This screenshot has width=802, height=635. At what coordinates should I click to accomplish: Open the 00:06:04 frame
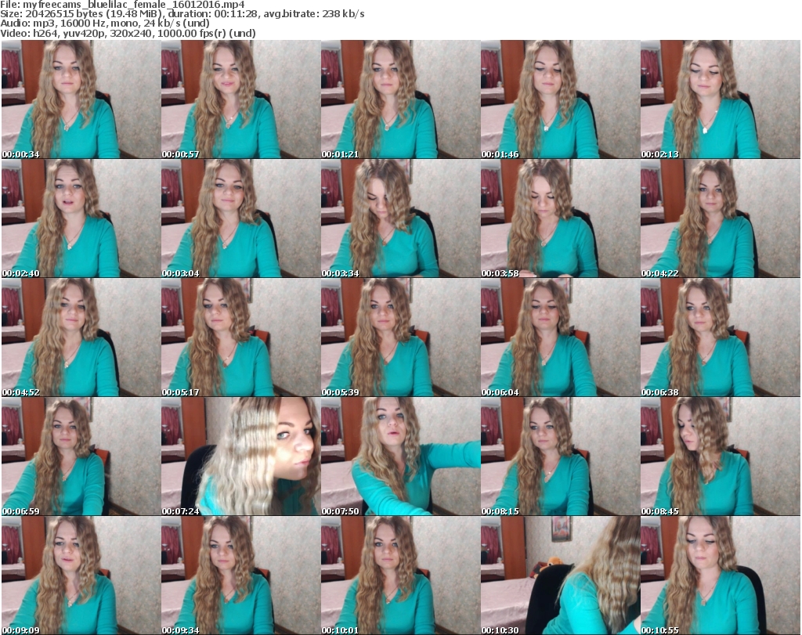pyautogui.click(x=560, y=337)
